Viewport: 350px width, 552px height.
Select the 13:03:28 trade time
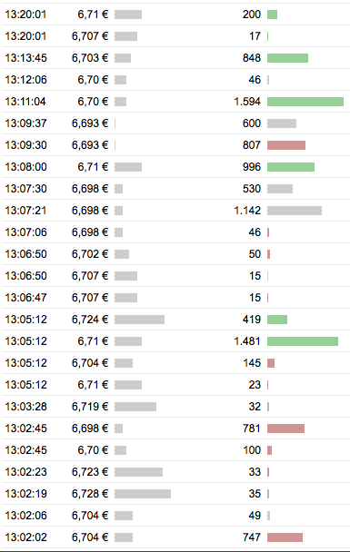(x=25, y=407)
